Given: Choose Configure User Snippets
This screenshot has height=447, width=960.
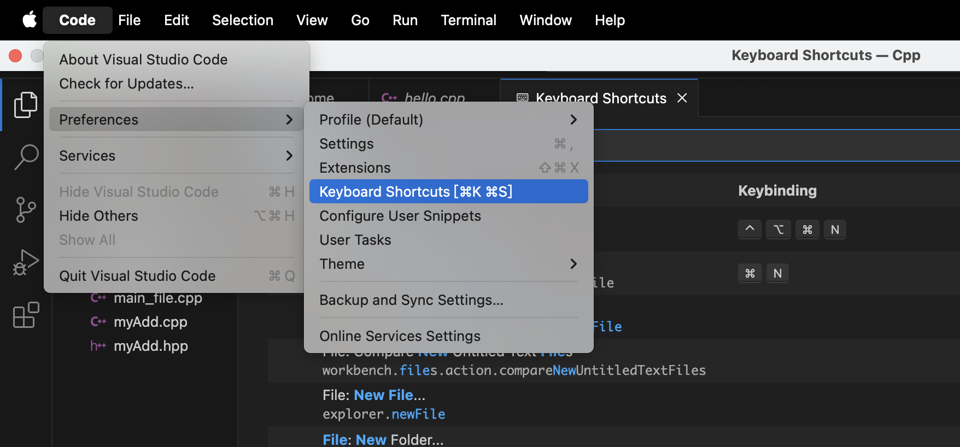Looking at the screenshot, I should tap(449, 216).
